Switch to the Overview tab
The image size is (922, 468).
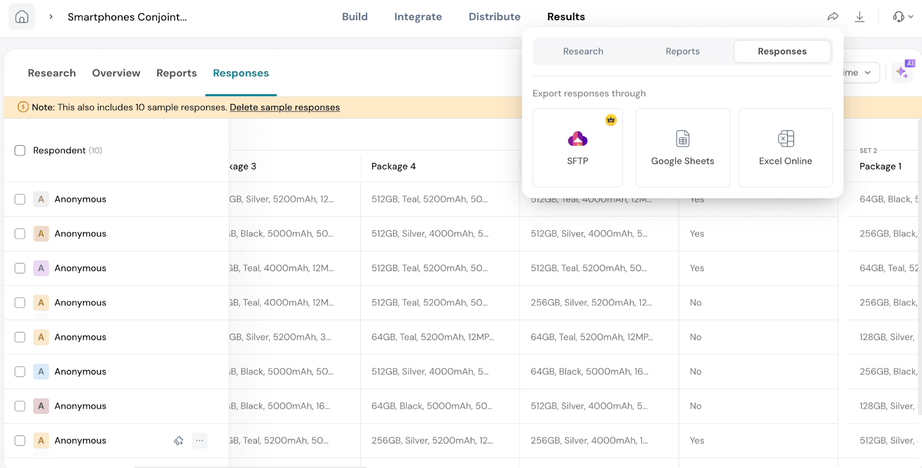point(116,73)
